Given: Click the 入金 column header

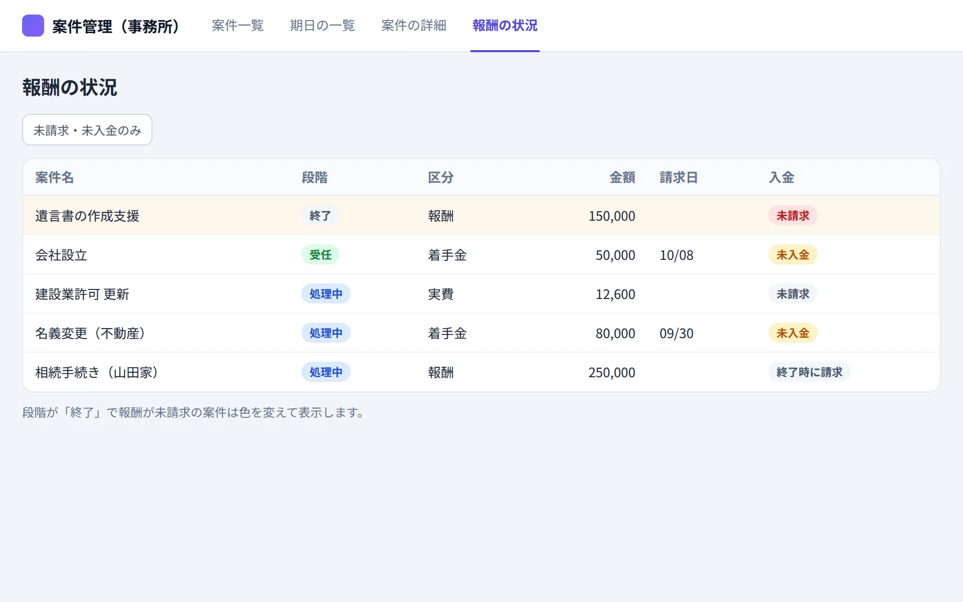Looking at the screenshot, I should point(781,177).
